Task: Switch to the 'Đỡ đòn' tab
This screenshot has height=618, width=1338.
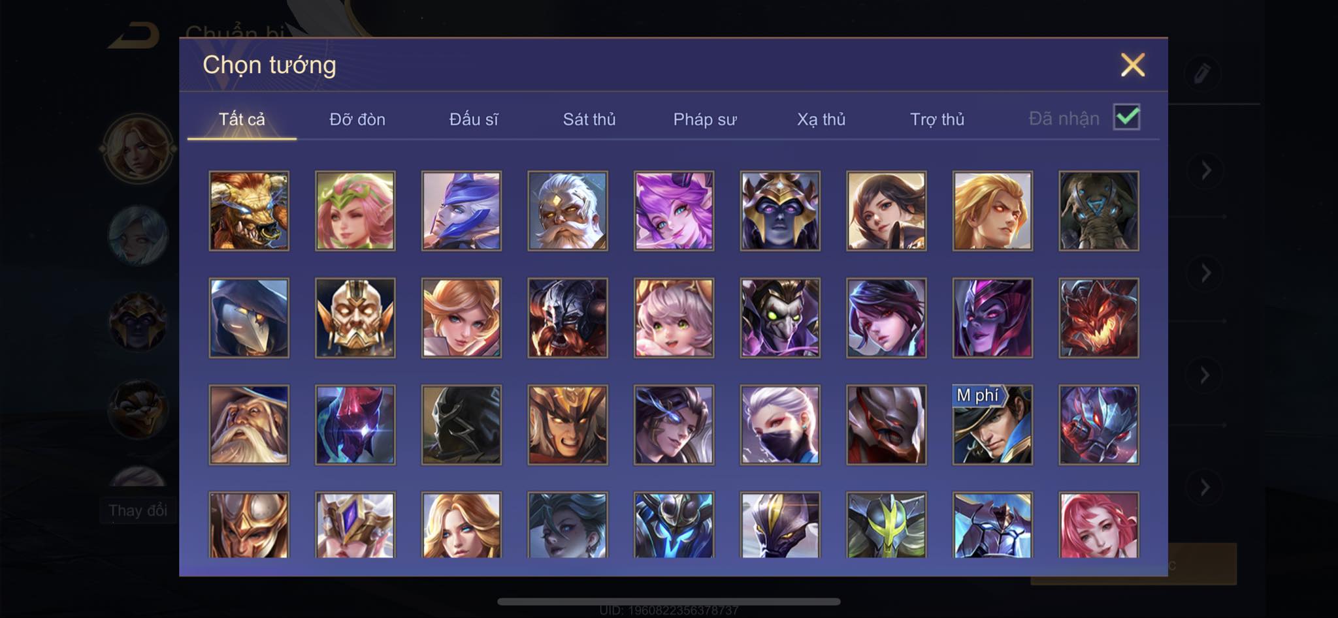Action: (x=357, y=119)
